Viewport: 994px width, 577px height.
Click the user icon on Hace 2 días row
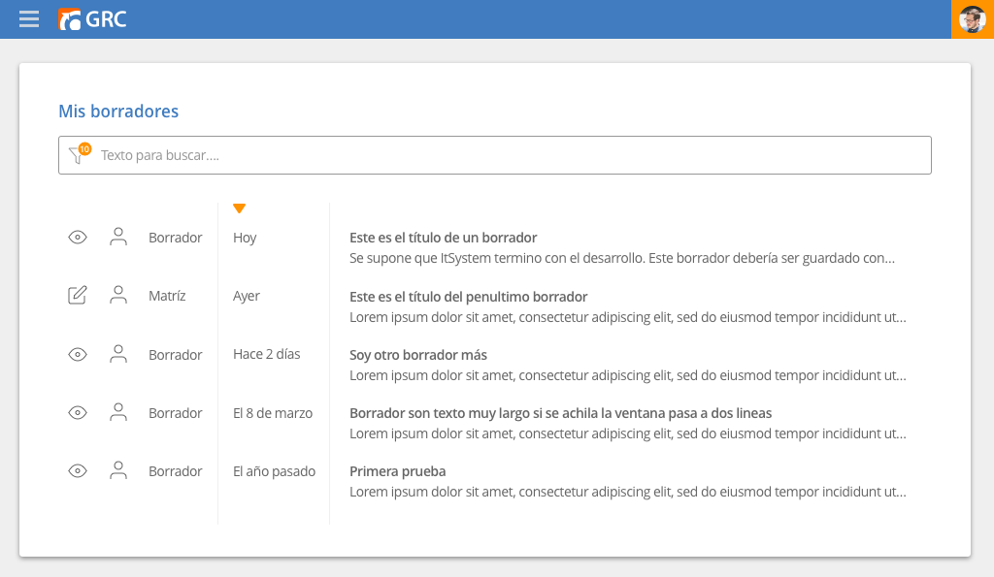(118, 355)
